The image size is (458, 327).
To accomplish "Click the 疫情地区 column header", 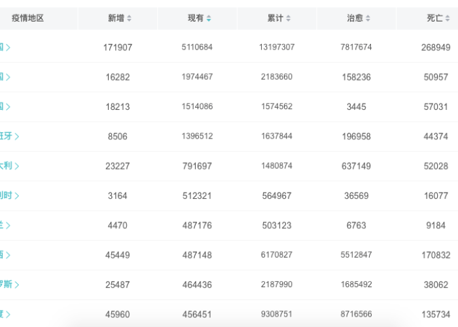I will pos(27,18).
